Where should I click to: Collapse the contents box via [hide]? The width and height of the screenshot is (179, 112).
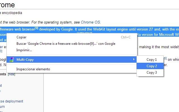tap(11, 74)
